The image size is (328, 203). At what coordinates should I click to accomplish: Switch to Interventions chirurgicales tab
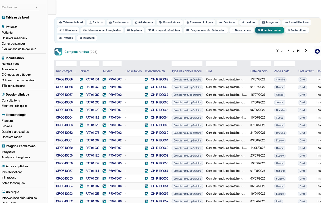coord(102,30)
